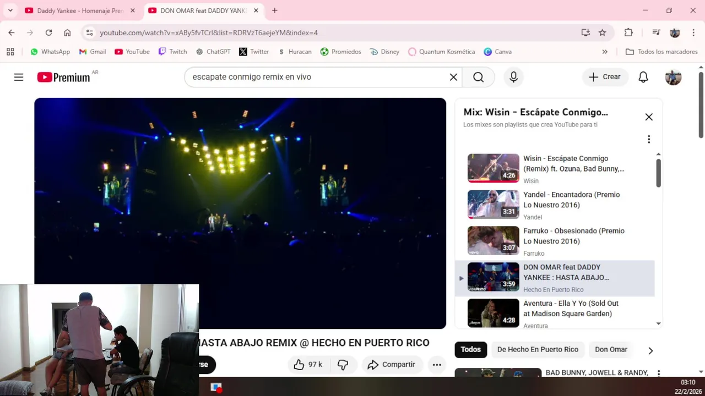Open the YouTube hamburger guide menu
Screen dimensions: 705x396
[x=19, y=77]
